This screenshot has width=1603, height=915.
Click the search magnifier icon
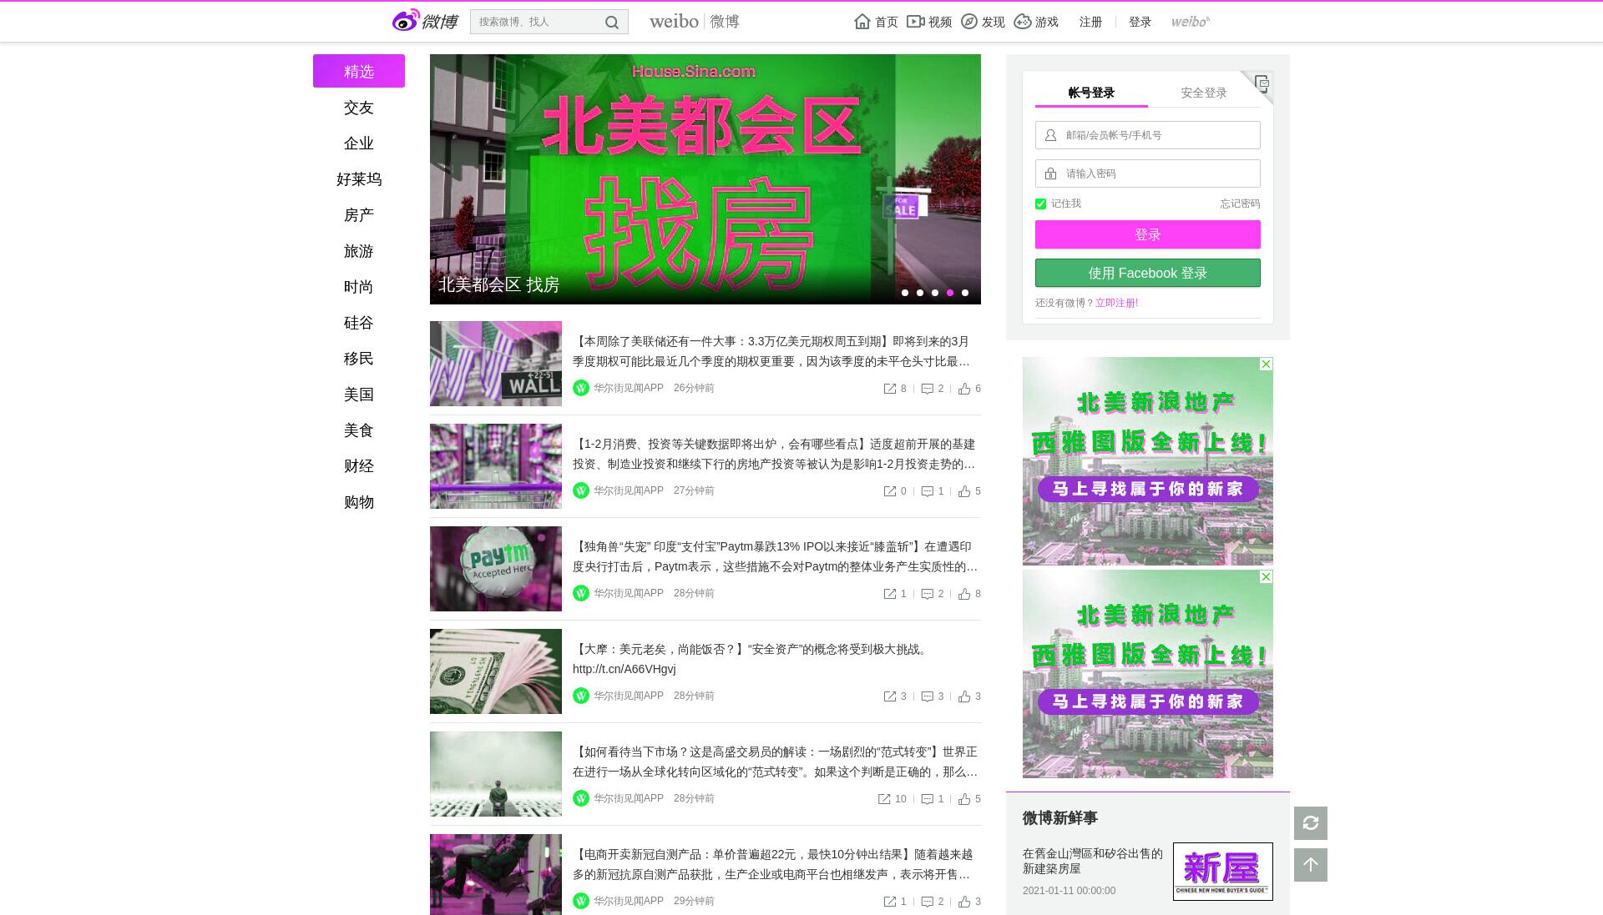612,23
